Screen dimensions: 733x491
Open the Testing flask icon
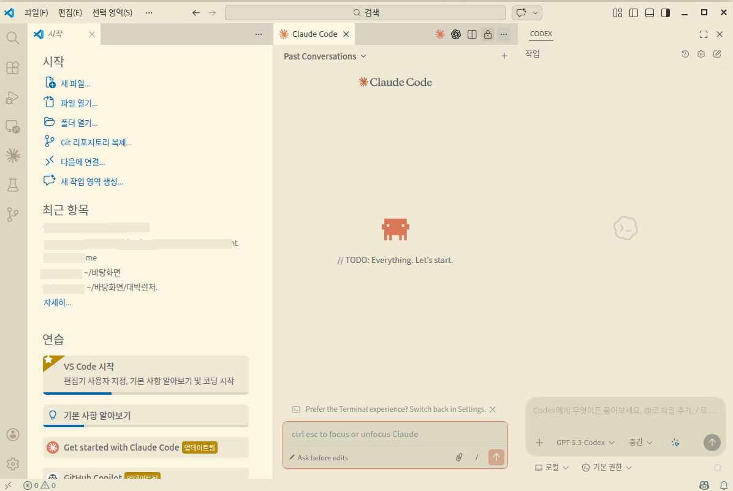point(13,185)
